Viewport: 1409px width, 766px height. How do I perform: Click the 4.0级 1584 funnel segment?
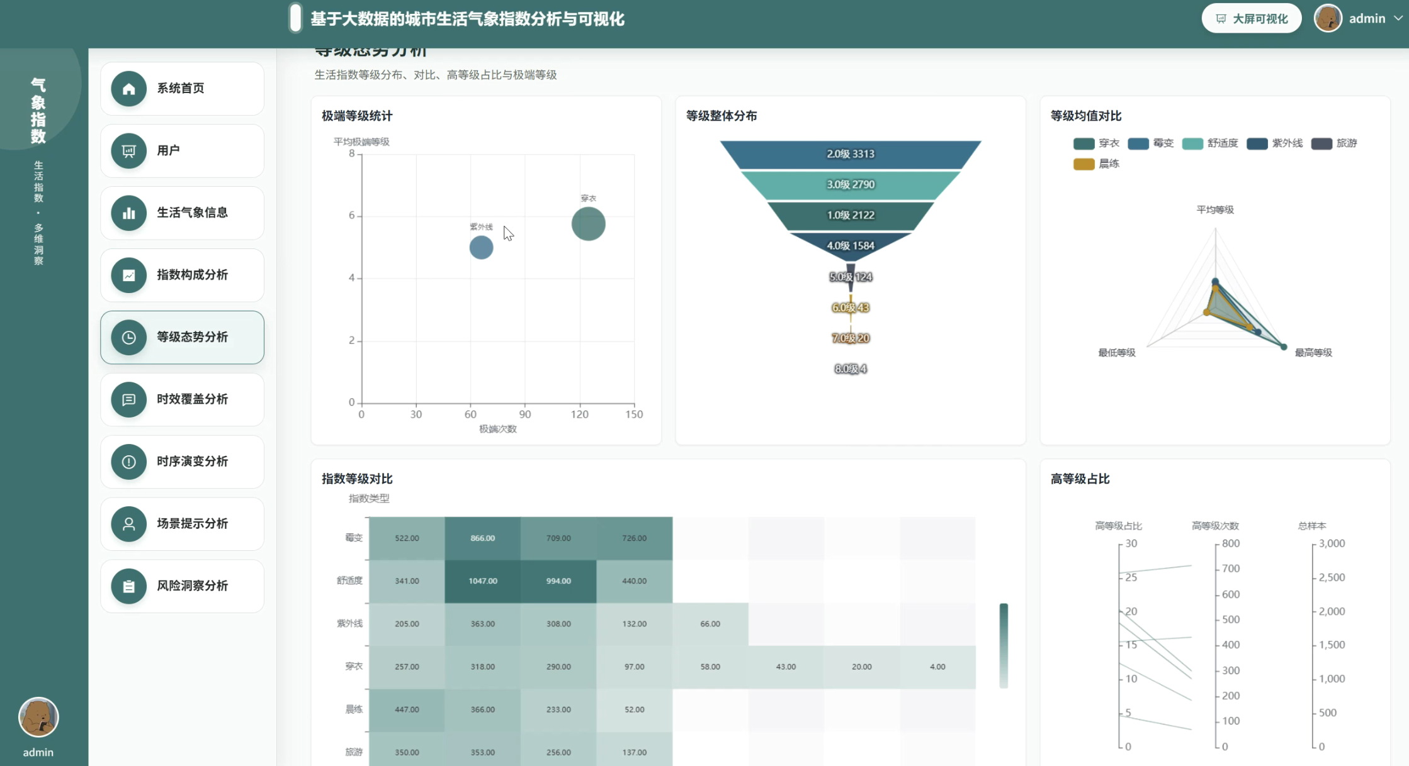tap(851, 246)
